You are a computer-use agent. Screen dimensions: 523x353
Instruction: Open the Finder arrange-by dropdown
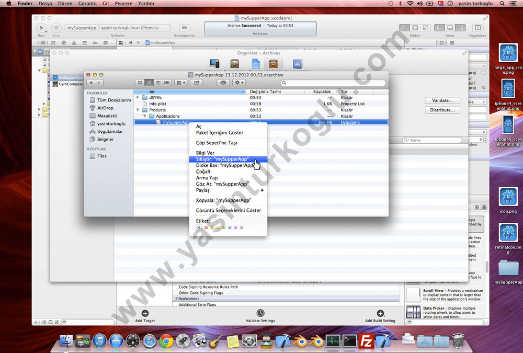[180, 83]
